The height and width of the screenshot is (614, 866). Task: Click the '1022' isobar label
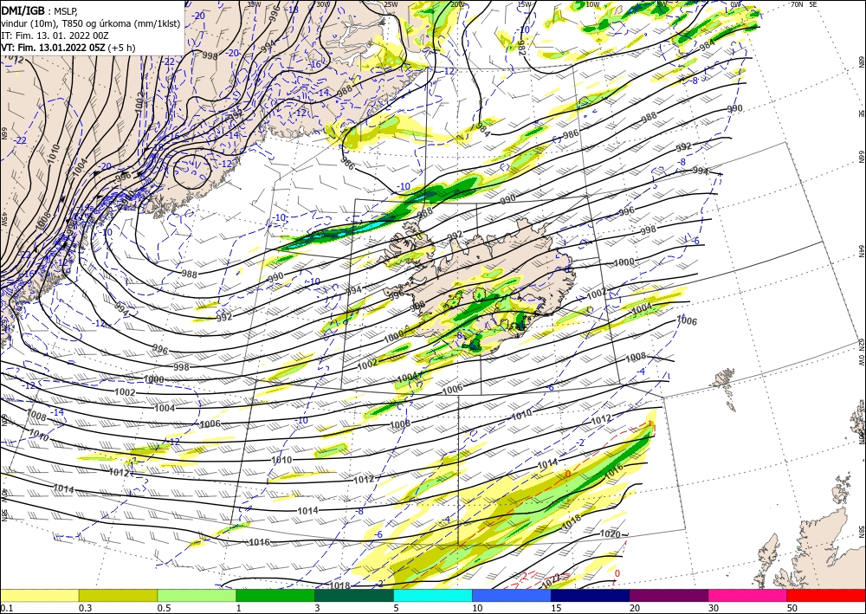(551, 579)
